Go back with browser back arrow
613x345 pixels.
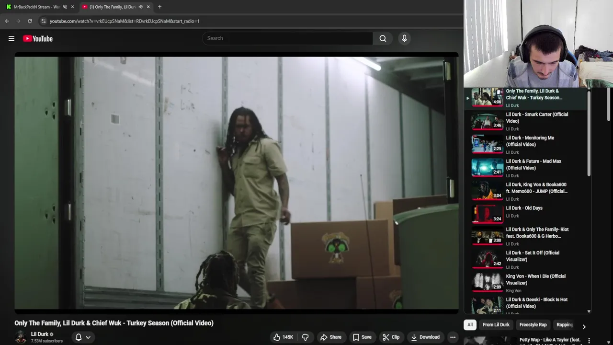(x=7, y=21)
